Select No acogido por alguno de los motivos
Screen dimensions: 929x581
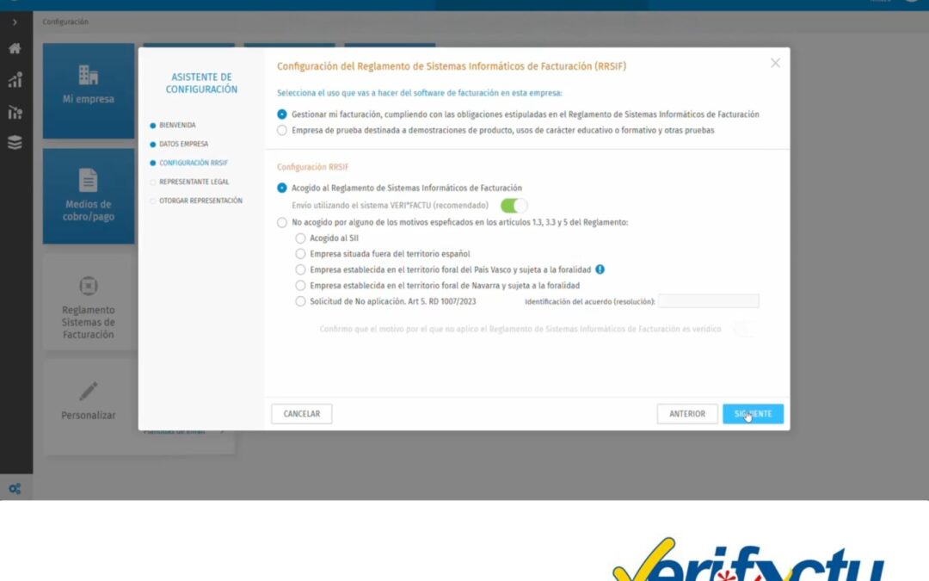coord(282,222)
